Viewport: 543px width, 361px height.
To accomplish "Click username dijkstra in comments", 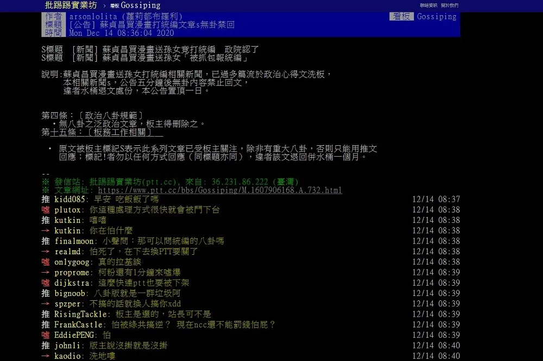I will [72, 282].
